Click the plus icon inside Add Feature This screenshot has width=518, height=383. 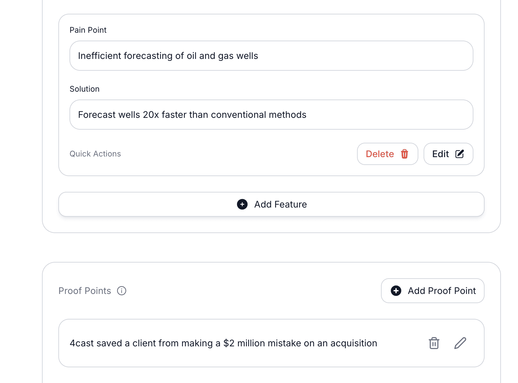pos(242,204)
